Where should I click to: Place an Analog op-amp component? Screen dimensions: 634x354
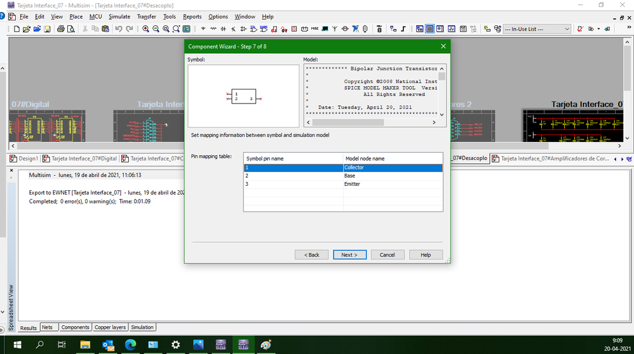tap(243, 29)
